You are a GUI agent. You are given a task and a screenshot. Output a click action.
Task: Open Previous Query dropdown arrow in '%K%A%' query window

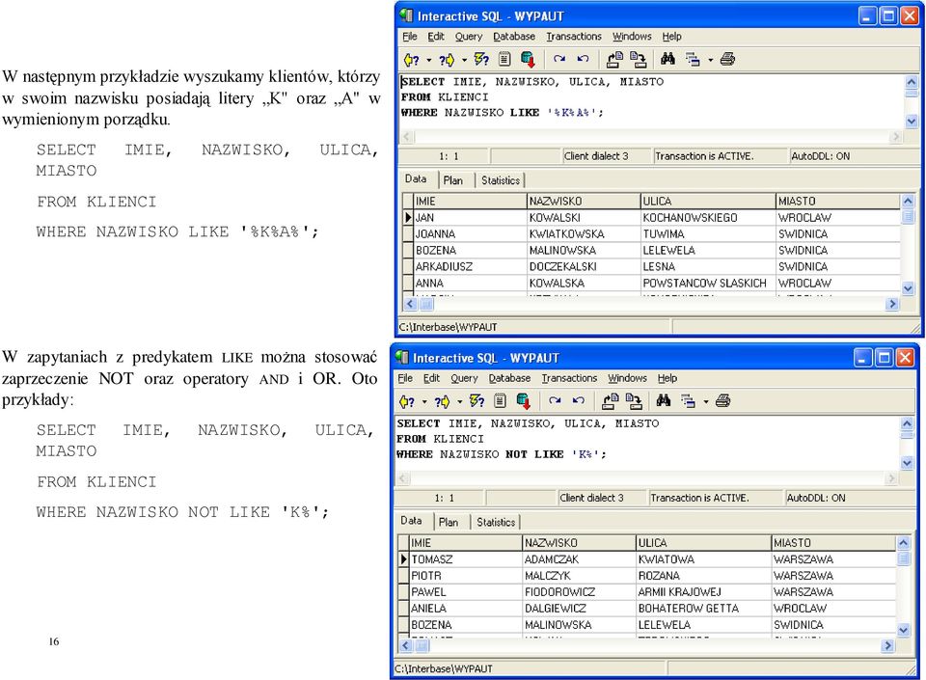click(428, 60)
